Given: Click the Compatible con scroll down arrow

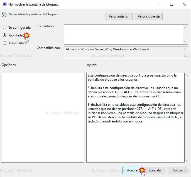Looking at the screenshot, I should pos(186,56).
